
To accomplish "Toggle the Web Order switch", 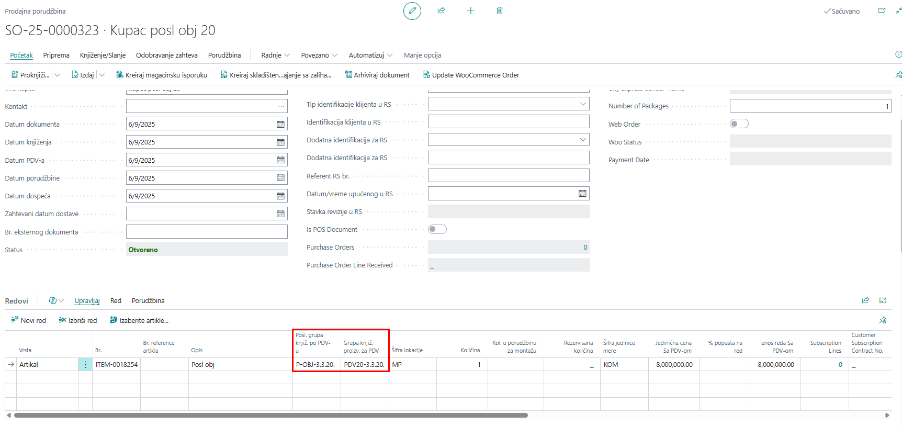I will coord(739,124).
